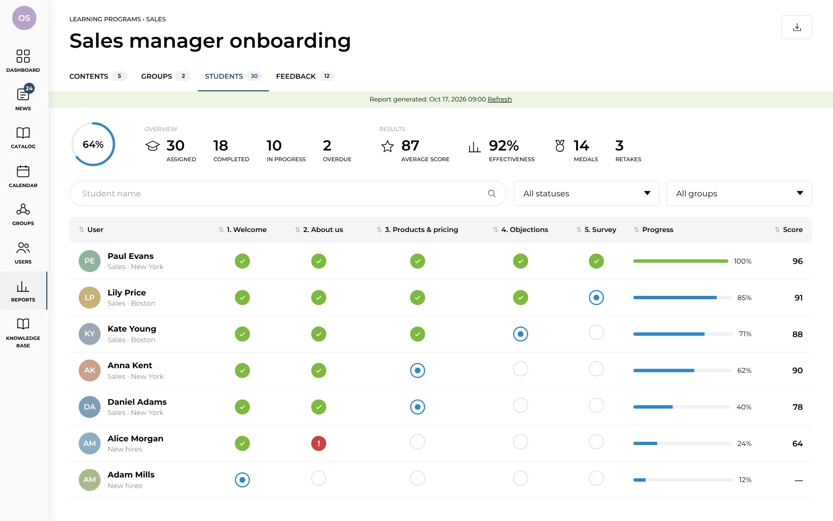This screenshot has width=833, height=521.
Task: Open the Calendar sidebar icon
Action: [23, 176]
